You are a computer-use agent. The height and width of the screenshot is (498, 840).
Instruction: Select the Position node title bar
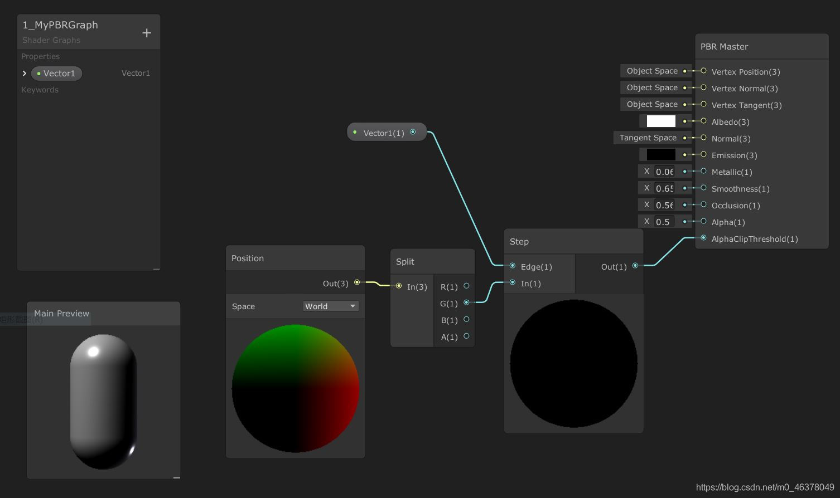295,258
